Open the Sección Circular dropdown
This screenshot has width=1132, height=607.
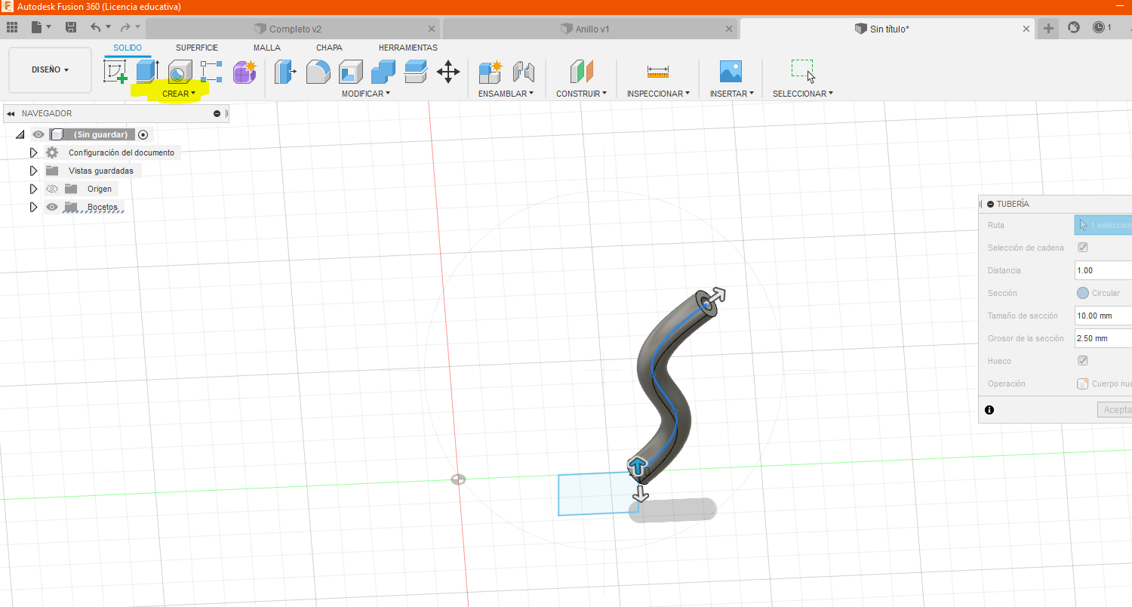coord(1103,293)
